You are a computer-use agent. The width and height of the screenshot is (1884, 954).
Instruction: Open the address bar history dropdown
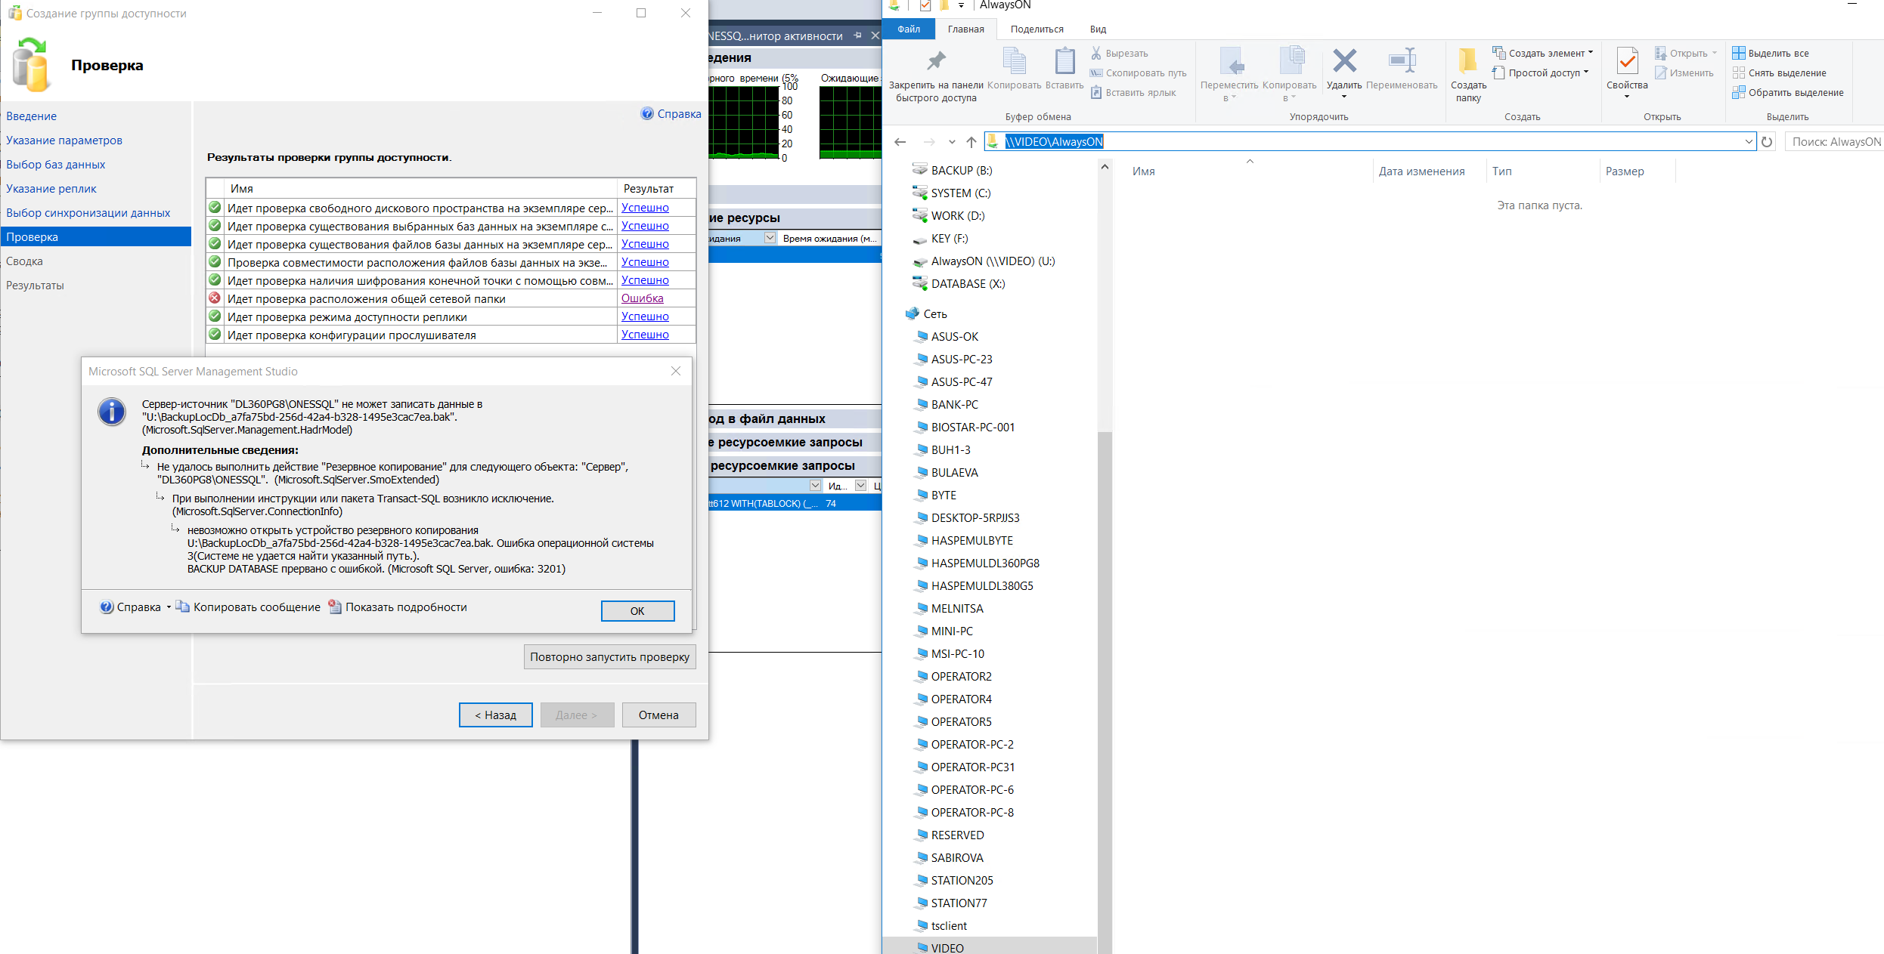click(1748, 142)
